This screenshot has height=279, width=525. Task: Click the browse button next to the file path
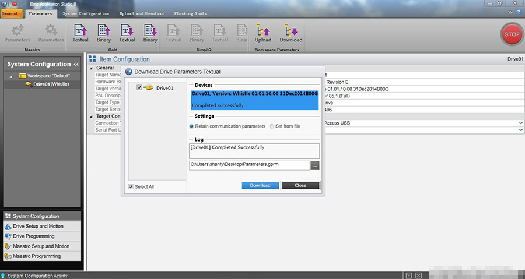tap(315, 165)
